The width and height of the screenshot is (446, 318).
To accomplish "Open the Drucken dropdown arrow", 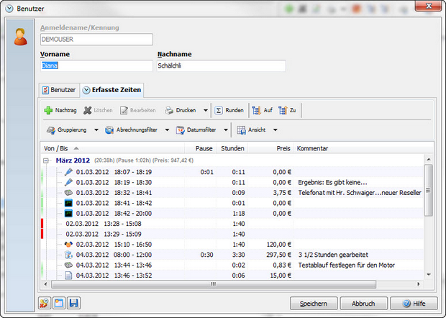I will pyautogui.click(x=205, y=110).
